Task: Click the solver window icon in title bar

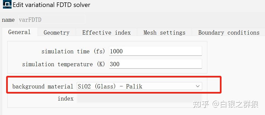Action: click(7, 5)
